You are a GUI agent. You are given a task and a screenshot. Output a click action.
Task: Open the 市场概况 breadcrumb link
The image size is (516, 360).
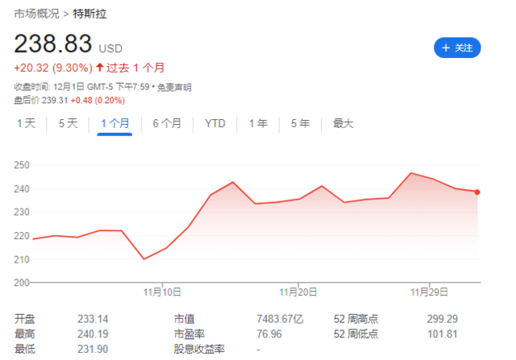[36, 14]
